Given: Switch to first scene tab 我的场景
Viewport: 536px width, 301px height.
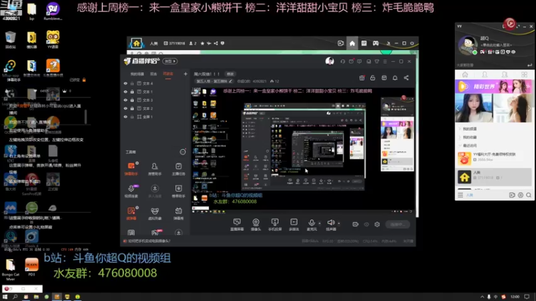Looking at the screenshot, I should 137,74.
